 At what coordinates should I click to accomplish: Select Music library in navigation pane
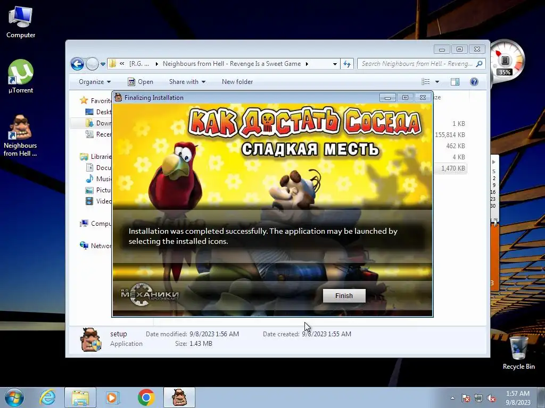pyautogui.click(x=98, y=178)
